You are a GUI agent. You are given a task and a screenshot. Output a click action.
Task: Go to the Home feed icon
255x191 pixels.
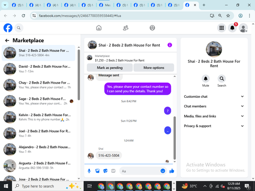99,28
